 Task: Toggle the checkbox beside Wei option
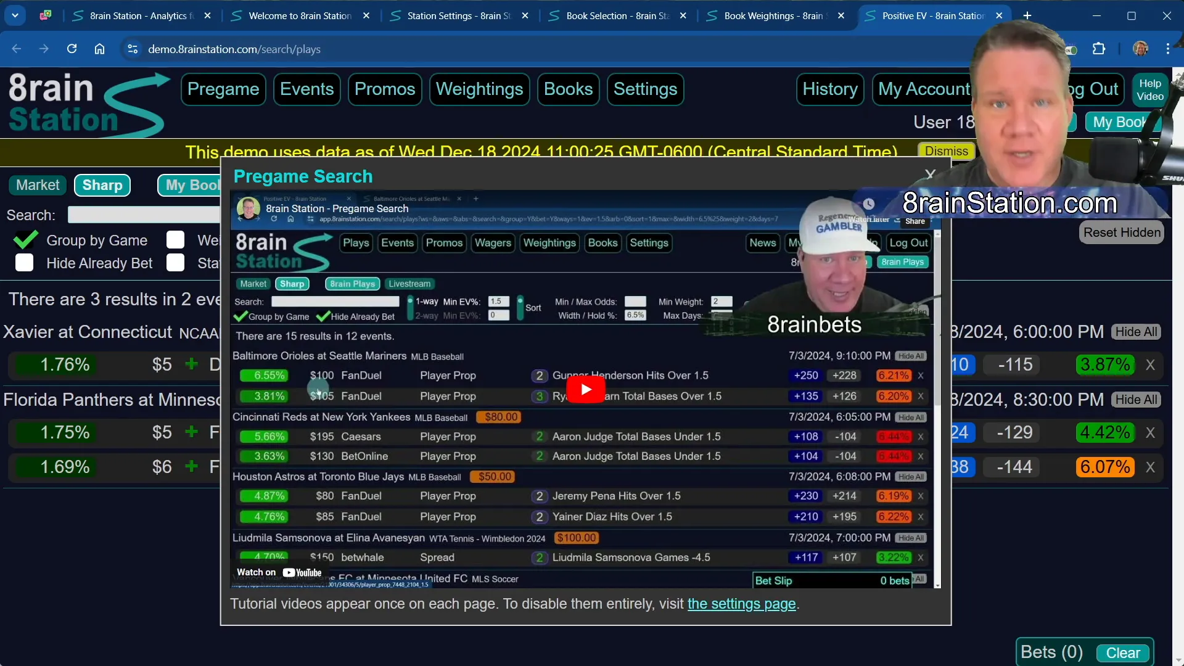pos(176,240)
